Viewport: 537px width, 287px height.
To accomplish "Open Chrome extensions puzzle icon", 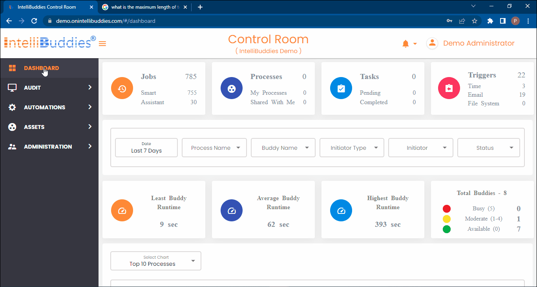I will [x=490, y=21].
